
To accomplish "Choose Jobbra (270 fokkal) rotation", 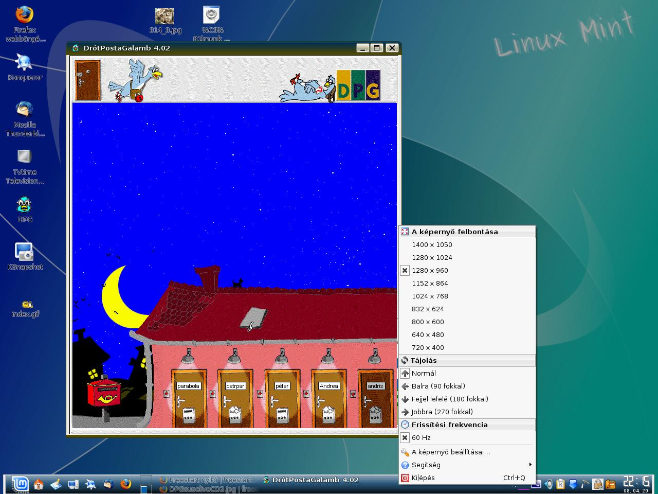I will pyautogui.click(x=467, y=412).
